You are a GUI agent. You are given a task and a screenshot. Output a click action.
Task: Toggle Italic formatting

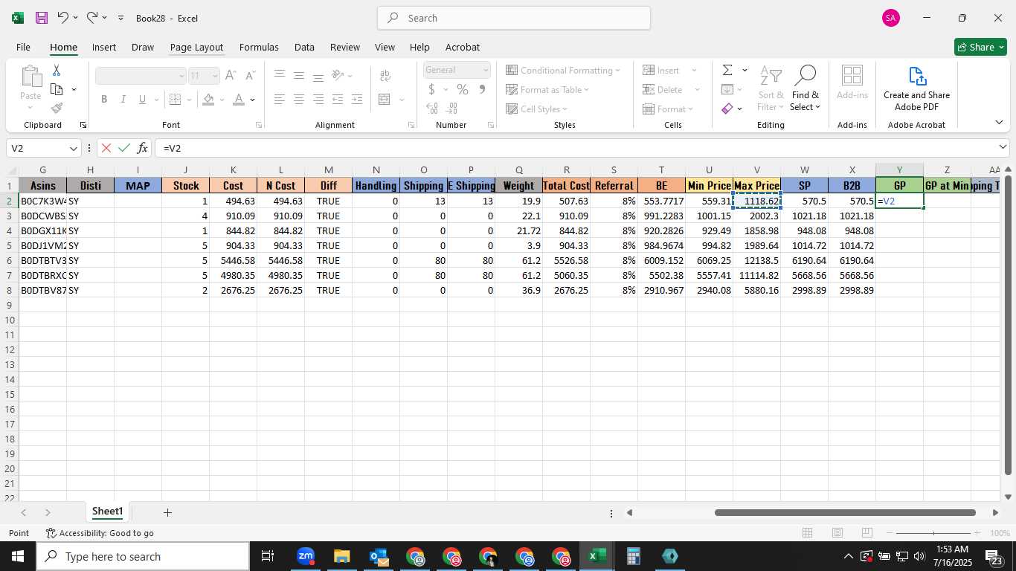(123, 99)
